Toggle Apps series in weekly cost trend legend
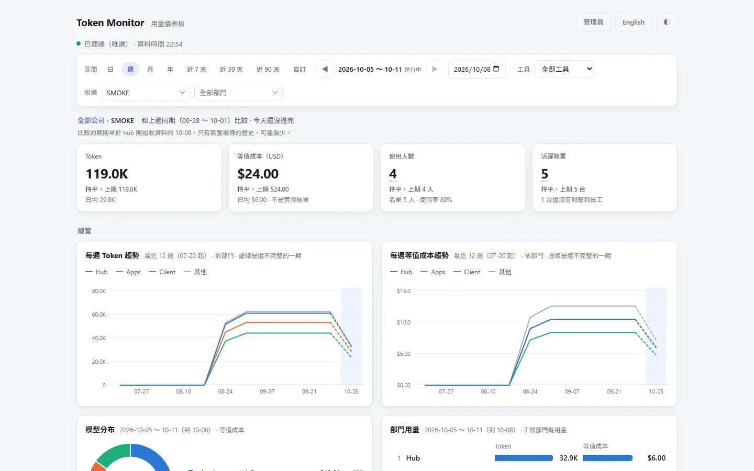 click(433, 272)
